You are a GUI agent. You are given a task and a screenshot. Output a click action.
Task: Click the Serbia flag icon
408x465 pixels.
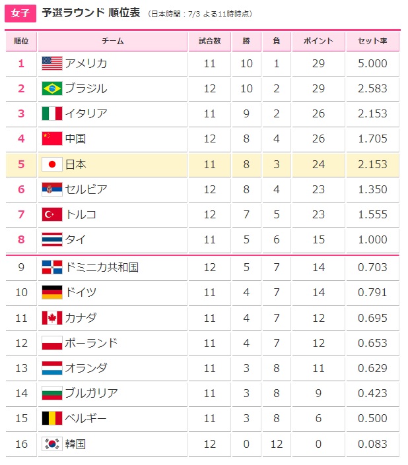(51, 189)
